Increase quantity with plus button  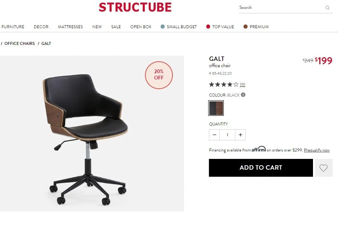241,135
